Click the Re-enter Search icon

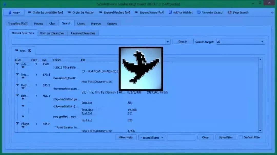tap(199, 12)
